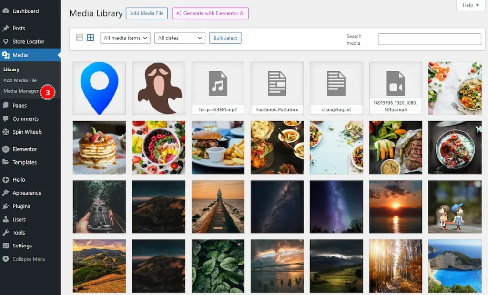This screenshot has width=488, height=295.
Task: Open the Appearance menu
Action: pyautogui.click(x=27, y=193)
